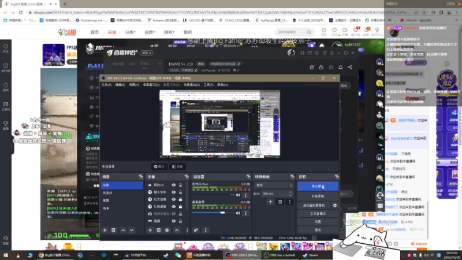Click the Douyu search input field
This screenshot has width=462, height=260.
[291, 32]
